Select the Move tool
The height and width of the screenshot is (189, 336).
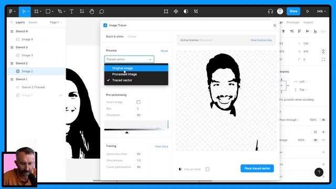click(24, 12)
